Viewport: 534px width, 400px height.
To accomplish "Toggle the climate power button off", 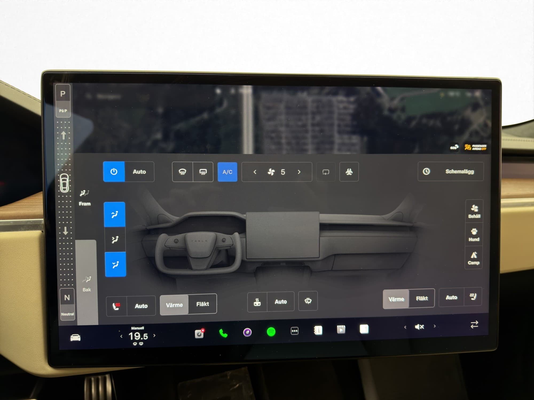I will coord(114,171).
